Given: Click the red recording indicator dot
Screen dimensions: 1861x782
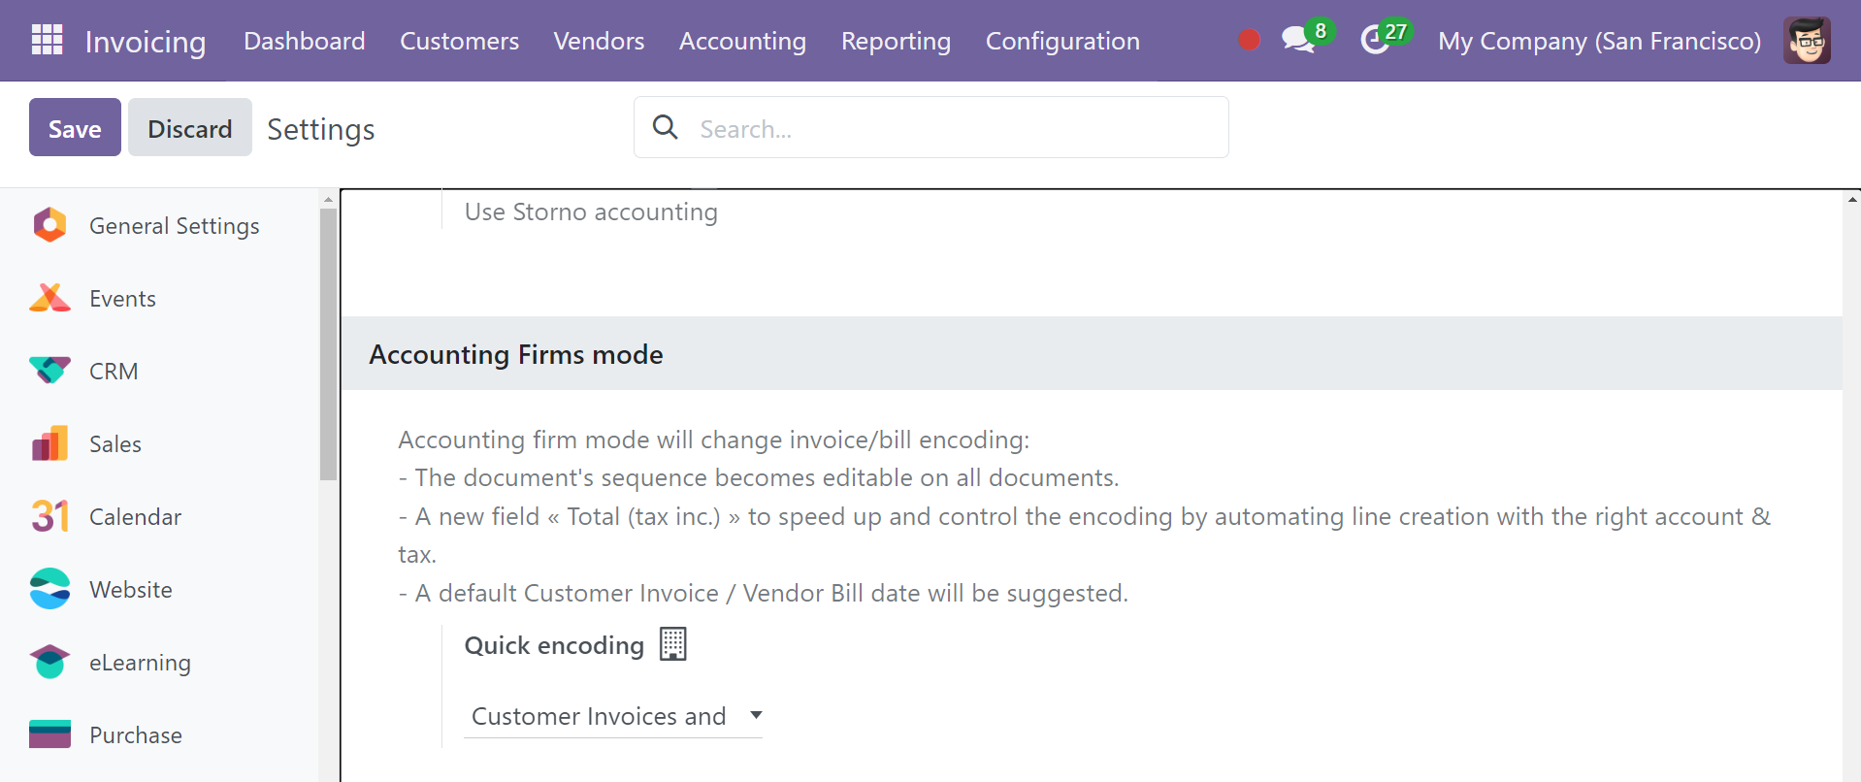Looking at the screenshot, I should click(x=1249, y=40).
